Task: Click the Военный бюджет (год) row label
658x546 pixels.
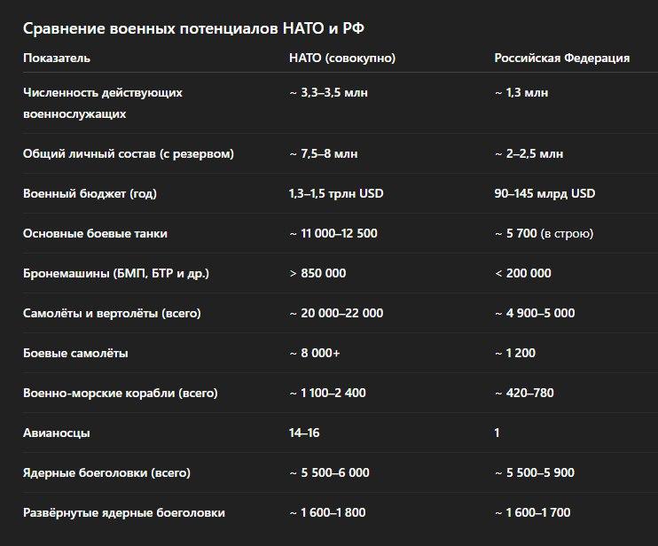Action: click(x=90, y=194)
